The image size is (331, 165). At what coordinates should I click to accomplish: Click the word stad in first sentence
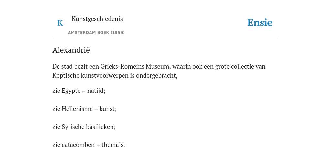tap(67, 66)
